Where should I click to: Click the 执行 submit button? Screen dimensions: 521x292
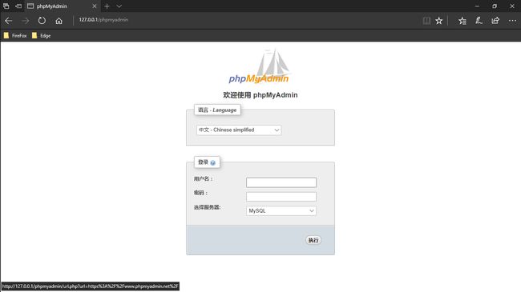[x=313, y=240]
